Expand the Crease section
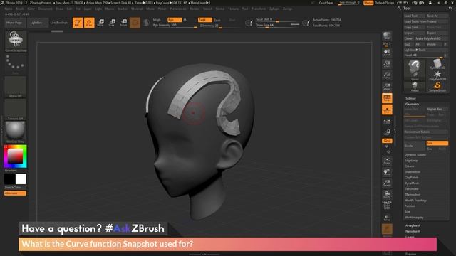 [409, 166]
